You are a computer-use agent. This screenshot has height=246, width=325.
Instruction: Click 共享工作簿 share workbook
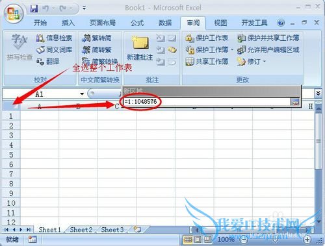207,62
